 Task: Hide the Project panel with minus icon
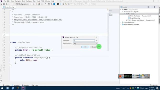coord(157,7)
